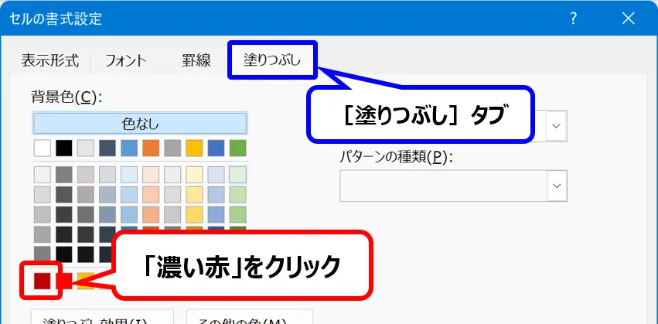Image resolution: width=658 pixels, height=324 pixels.
Task: Select the palest orange tint swatch
Action: click(x=151, y=175)
